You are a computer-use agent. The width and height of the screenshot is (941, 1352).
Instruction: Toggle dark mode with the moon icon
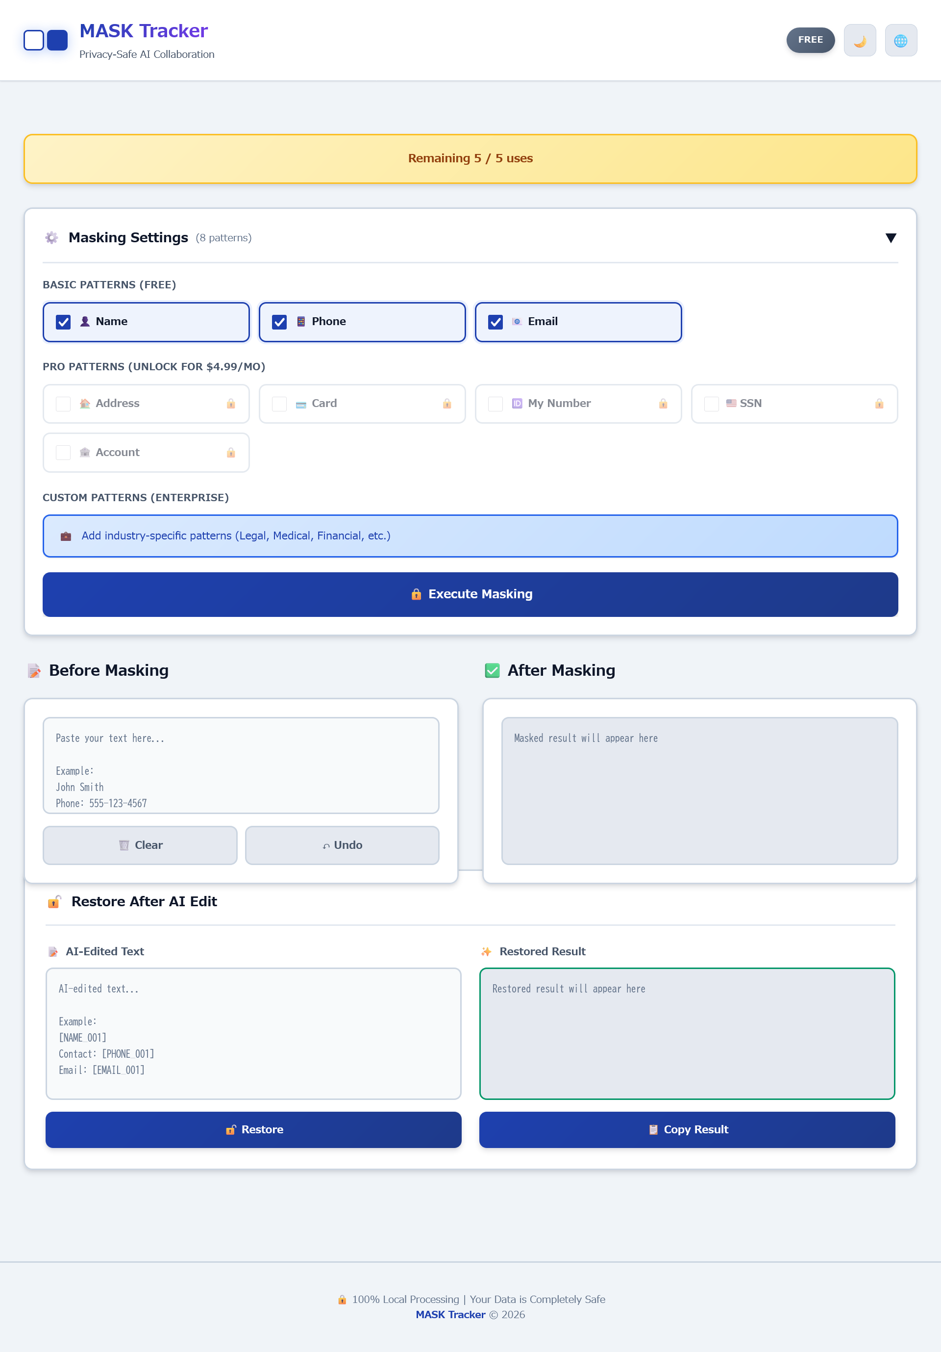[859, 41]
